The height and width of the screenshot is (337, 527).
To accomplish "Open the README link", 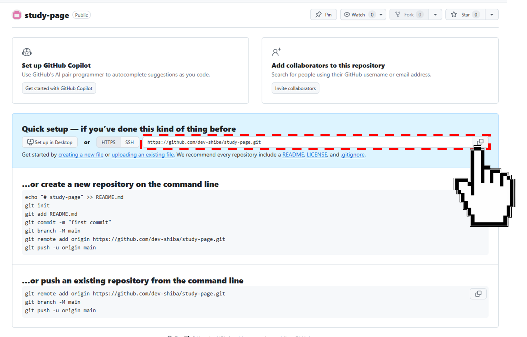I will tap(293, 155).
